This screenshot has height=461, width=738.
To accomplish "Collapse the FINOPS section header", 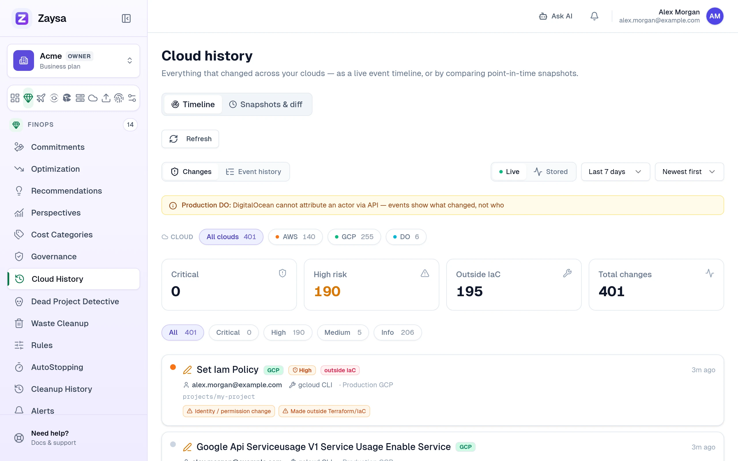I will 74,125.
